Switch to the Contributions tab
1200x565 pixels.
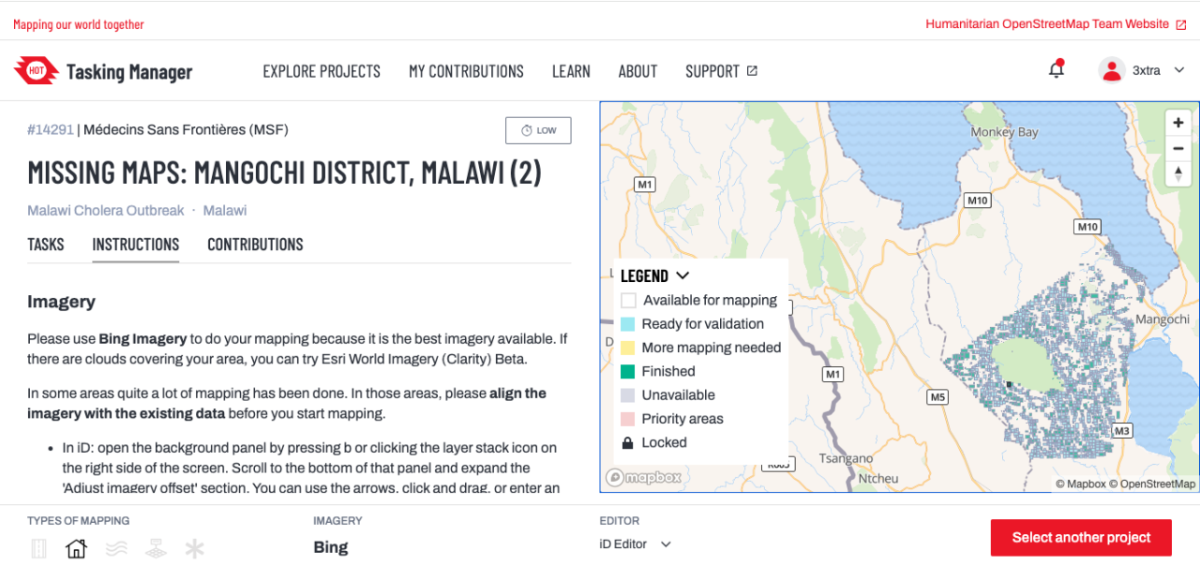click(x=255, y=245)
